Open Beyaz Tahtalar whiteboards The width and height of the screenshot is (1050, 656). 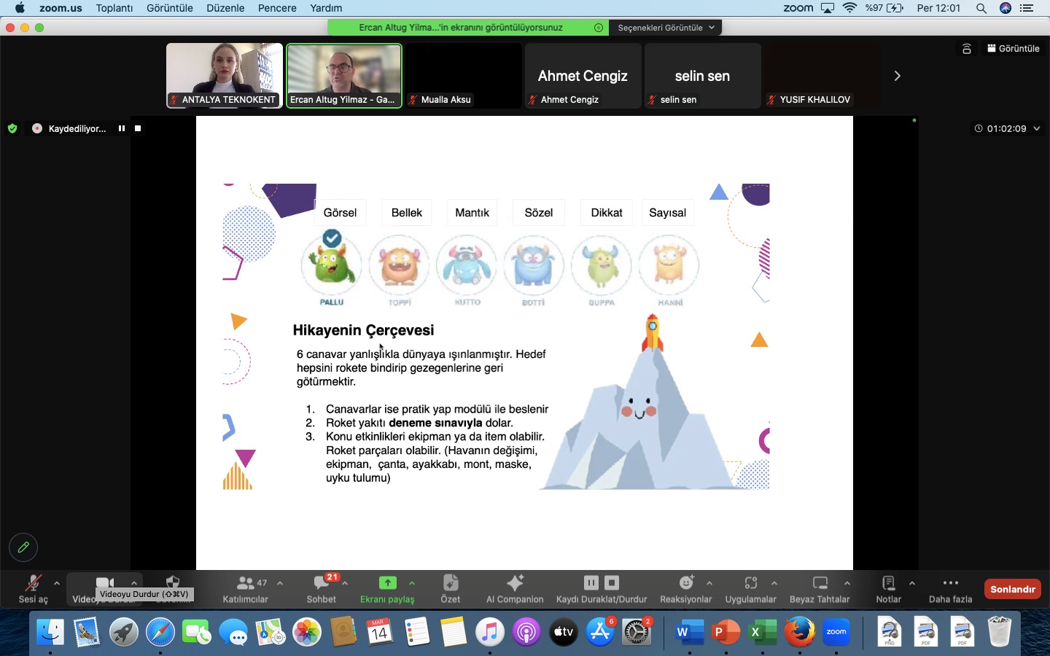pos(820,588)
